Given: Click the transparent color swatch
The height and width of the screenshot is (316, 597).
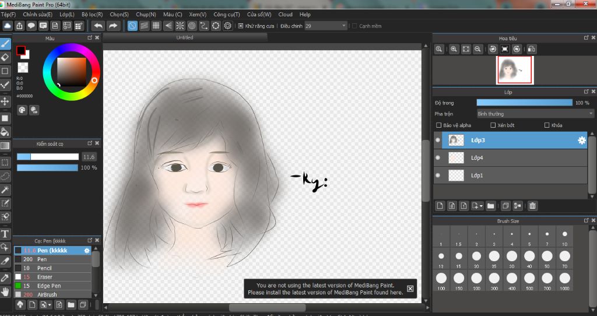Looking at the screenshot, I should click(23, 68).
